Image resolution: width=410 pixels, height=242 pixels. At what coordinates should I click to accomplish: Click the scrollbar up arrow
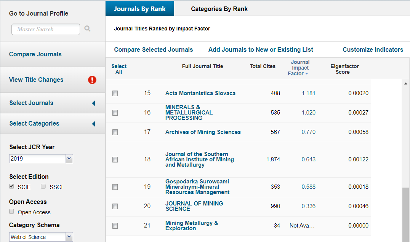tap(405, 84)
